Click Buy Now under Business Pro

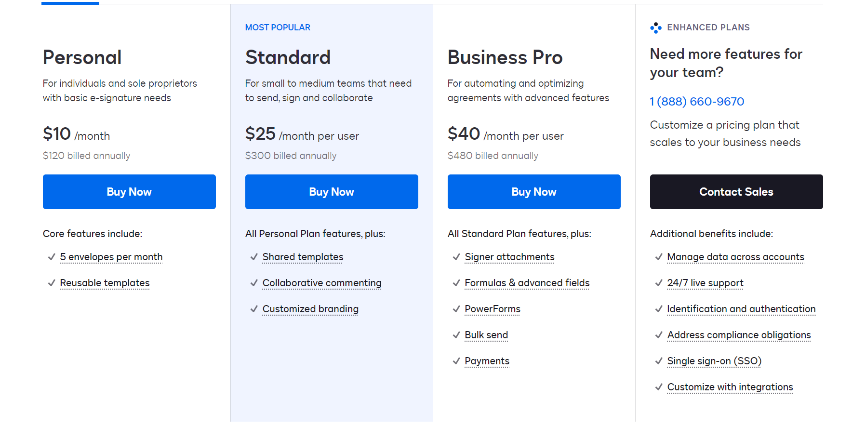(533, 191)
